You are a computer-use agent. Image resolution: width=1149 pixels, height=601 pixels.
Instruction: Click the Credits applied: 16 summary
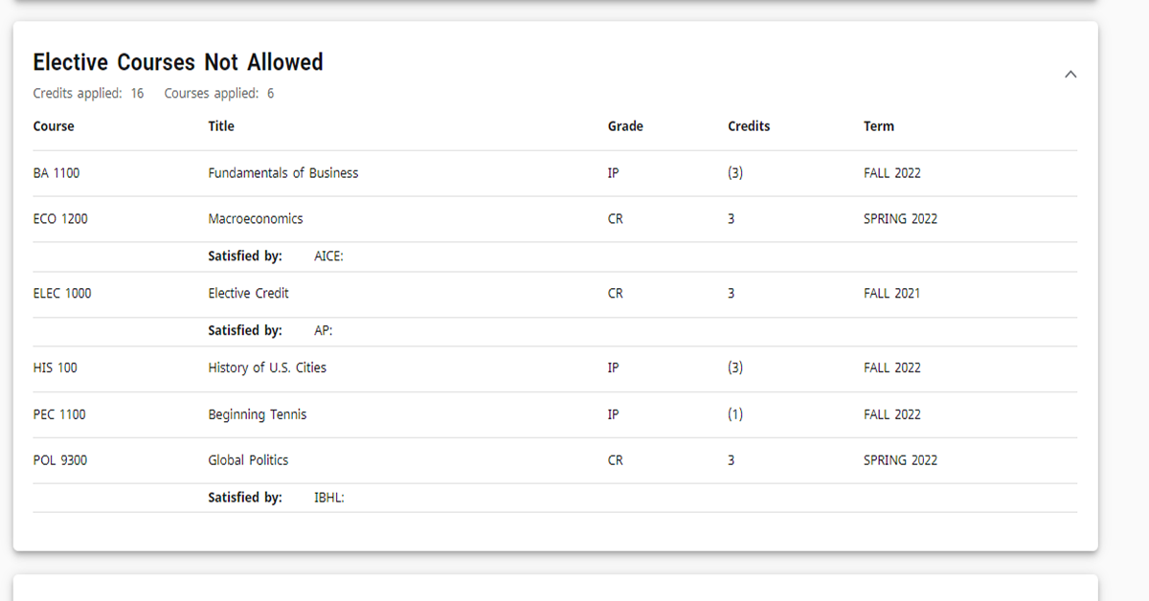coord(89,94)
